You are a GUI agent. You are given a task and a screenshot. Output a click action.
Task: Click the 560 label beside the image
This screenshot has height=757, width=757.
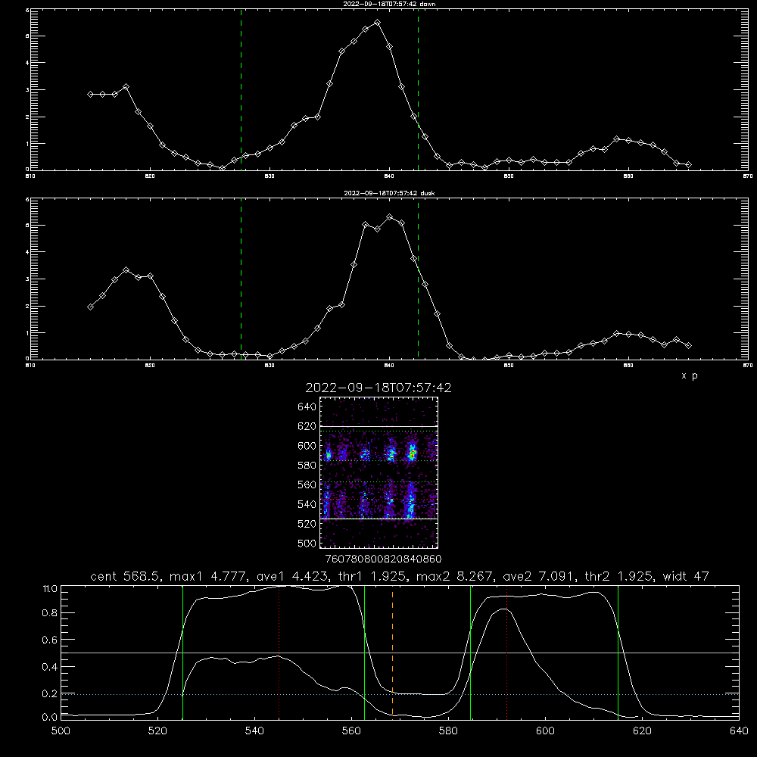(x=307, y=484)
